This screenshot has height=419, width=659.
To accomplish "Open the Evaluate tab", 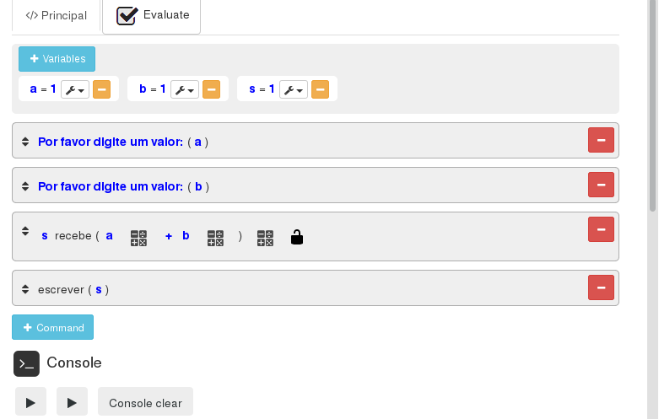I will (x=152, y=16).
